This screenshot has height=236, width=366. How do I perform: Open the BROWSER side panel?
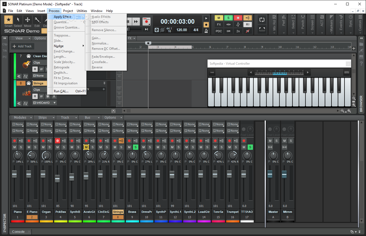361,104
